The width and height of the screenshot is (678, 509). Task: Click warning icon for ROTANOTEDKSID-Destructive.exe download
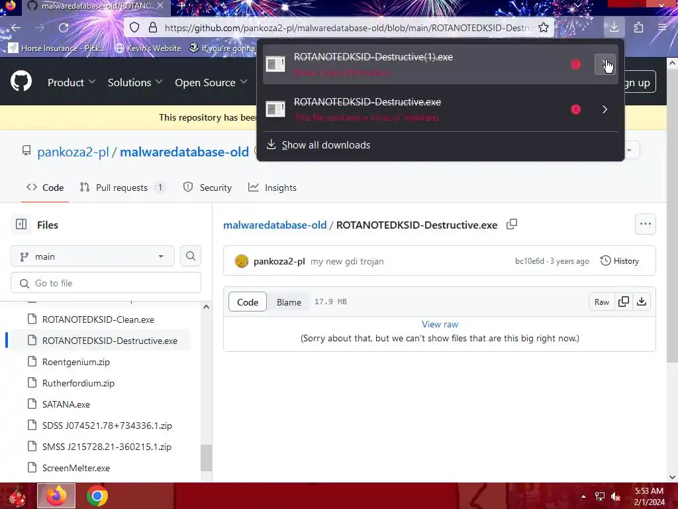575,109
